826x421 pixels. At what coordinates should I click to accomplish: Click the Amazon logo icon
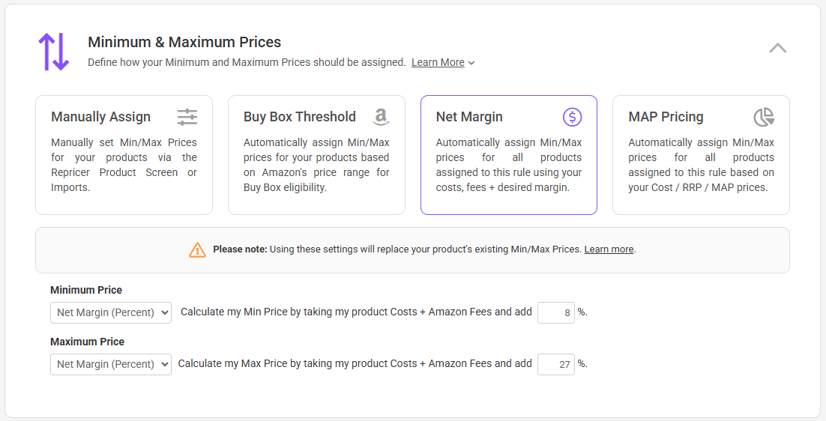point(381,117)
